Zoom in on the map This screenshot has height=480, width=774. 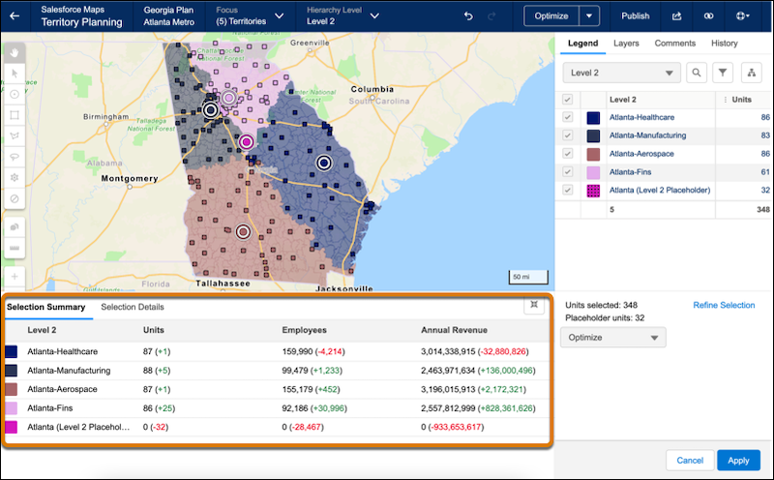point(15,277)
